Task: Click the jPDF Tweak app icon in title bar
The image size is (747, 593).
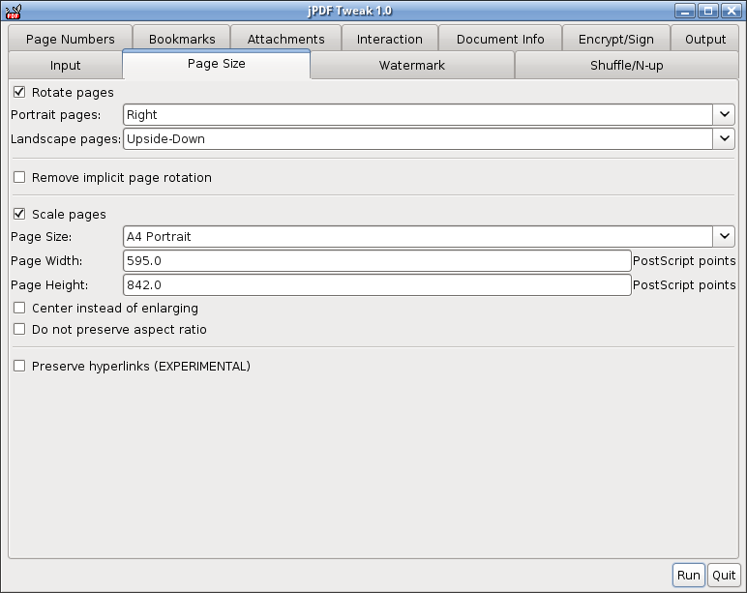Action: point(13,11)
